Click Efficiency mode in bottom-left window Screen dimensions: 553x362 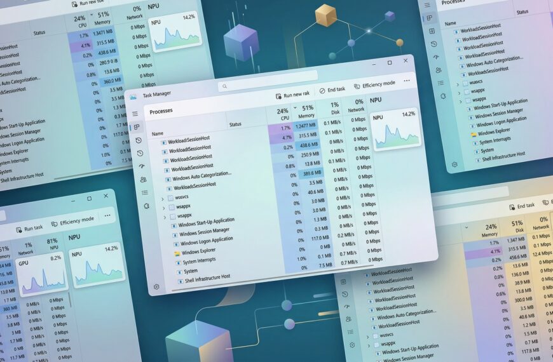(x=72, y=221)
